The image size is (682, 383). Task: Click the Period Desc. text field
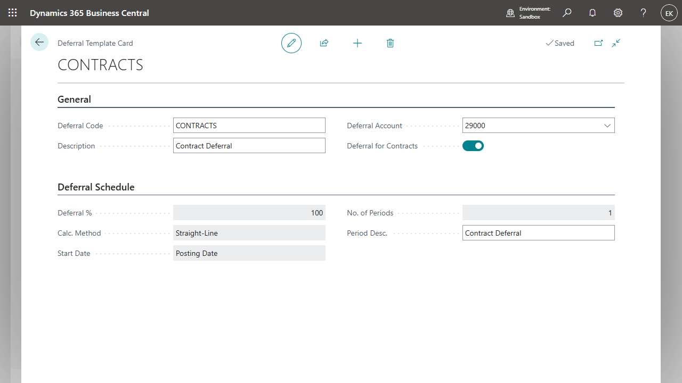click(538, 233)
